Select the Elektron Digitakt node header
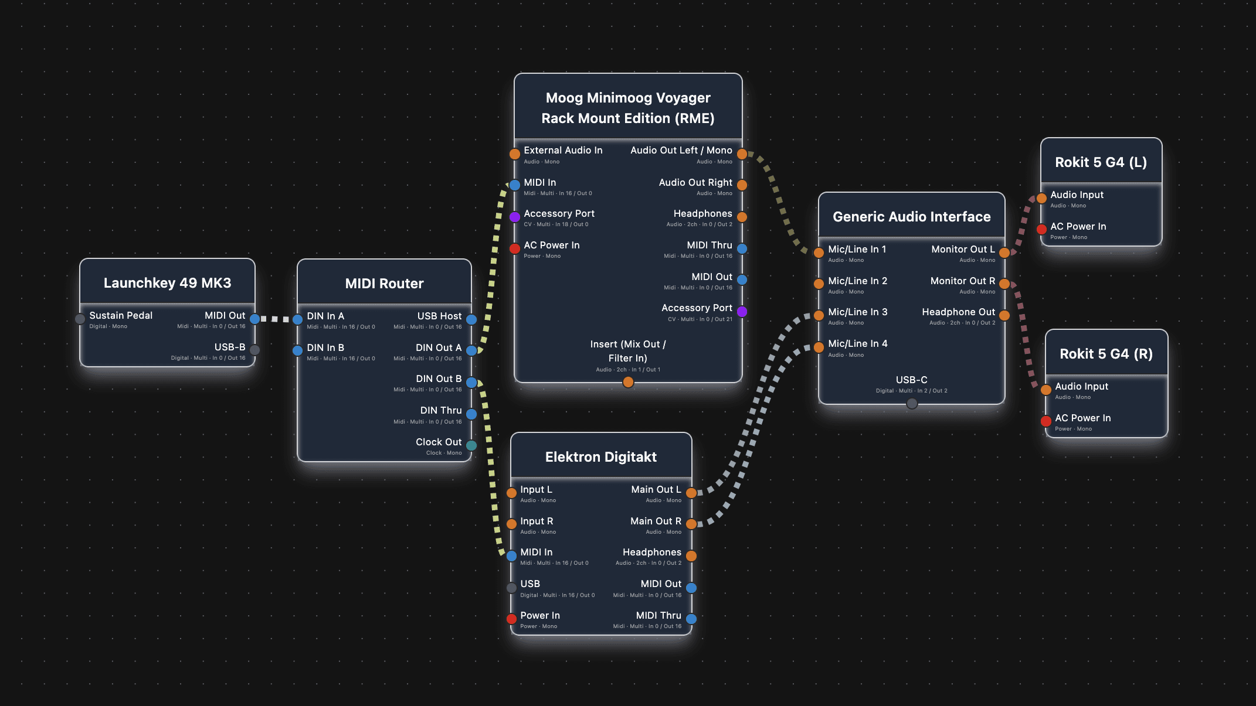1256x706 pixels. click(x=601, y=457)
